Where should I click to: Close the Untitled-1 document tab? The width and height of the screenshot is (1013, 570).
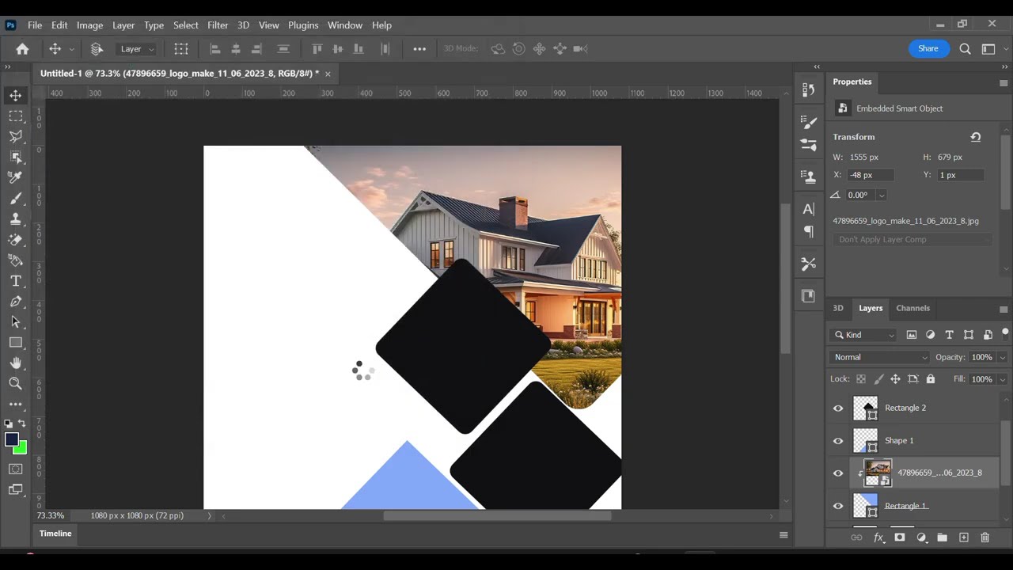328,74
